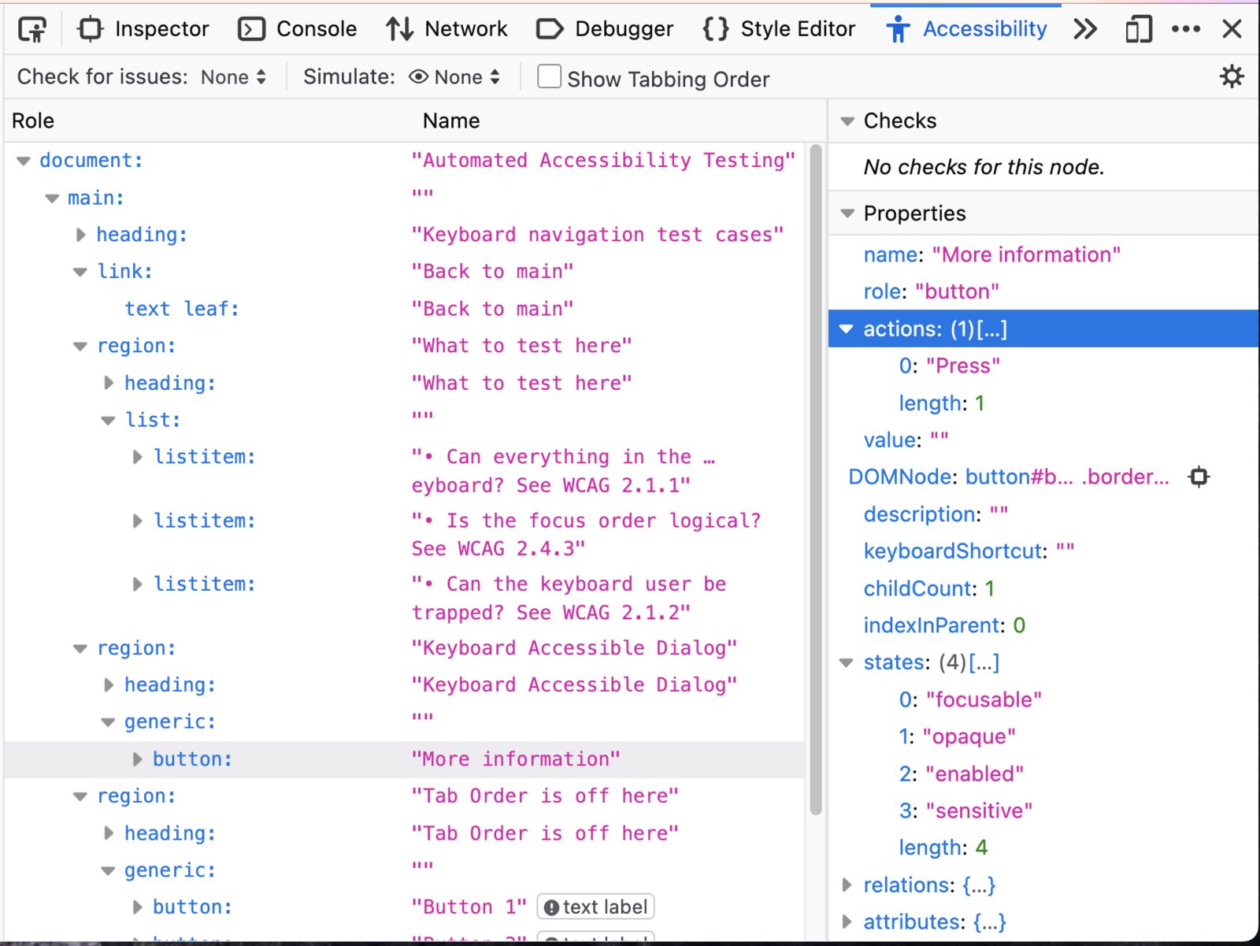This screenshot has height=946, width=1260.
Task: Click the DOMNode inspect crosshair icon
Action: pyautogui.click(x=1199, y=477)
